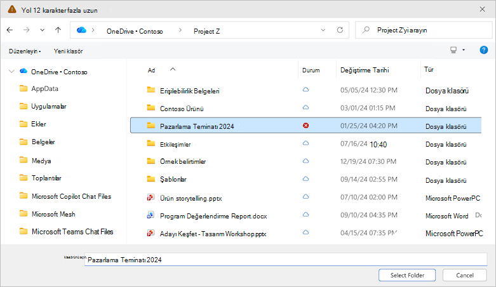Select Microsoft Copilot Chat Files folder
Image resolution: width=496 pixels, height=287 pixels.
[x=72, y=196]
